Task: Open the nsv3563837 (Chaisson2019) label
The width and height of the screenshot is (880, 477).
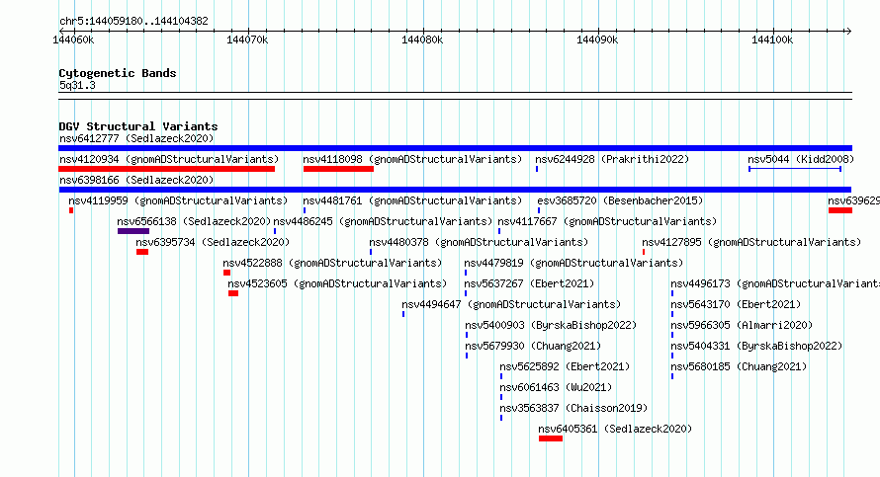Action: (x=573, y=408)
